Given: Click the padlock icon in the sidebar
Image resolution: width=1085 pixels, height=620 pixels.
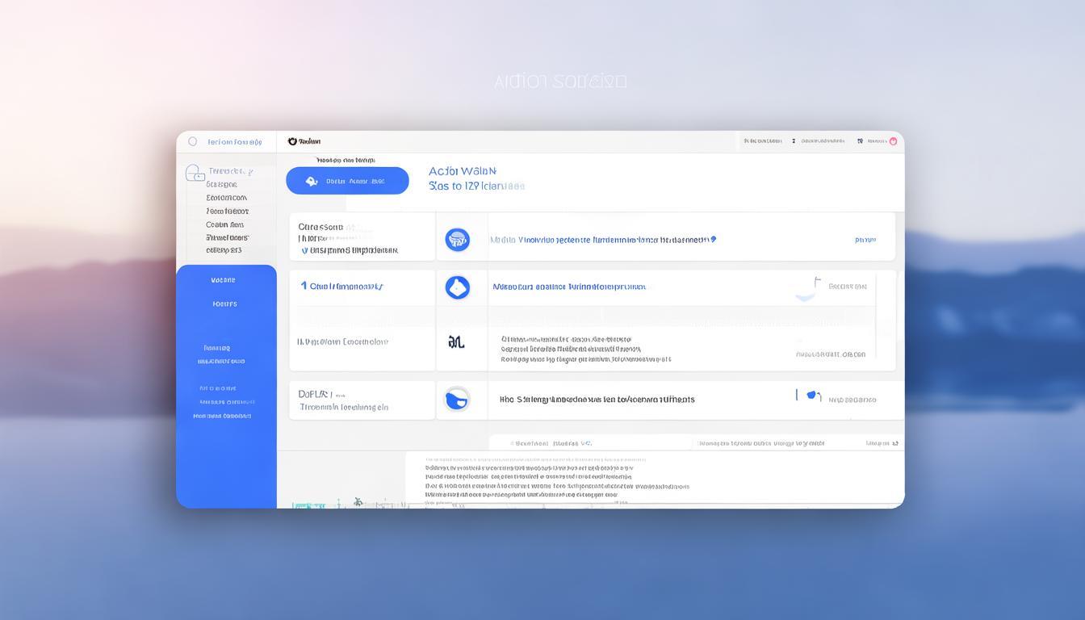Looking at the screenshot, I should point(195,173).
